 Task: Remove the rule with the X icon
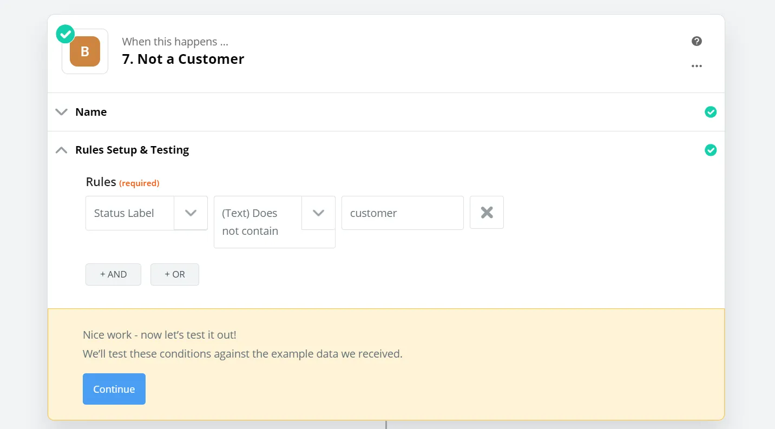click(487, 213)
